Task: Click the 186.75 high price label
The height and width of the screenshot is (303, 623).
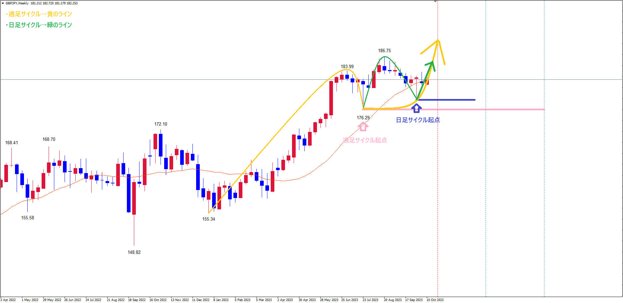Action: tap(384, 51)
